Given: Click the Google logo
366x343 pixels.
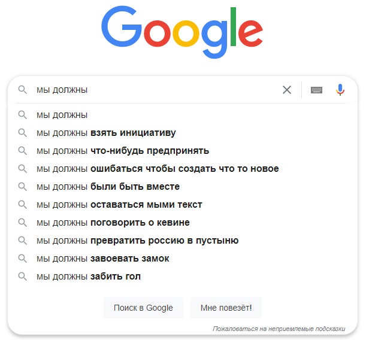Looking at the screenshot, I should click(x=183, y=31).
